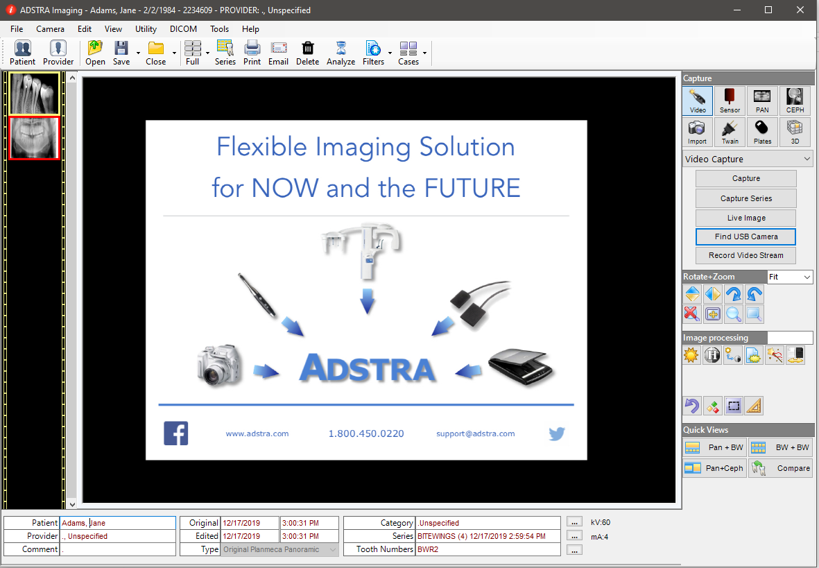Select the panoramic X-ray thumbnail
This screenshot has width=819, height=568.
pos(35,138)
